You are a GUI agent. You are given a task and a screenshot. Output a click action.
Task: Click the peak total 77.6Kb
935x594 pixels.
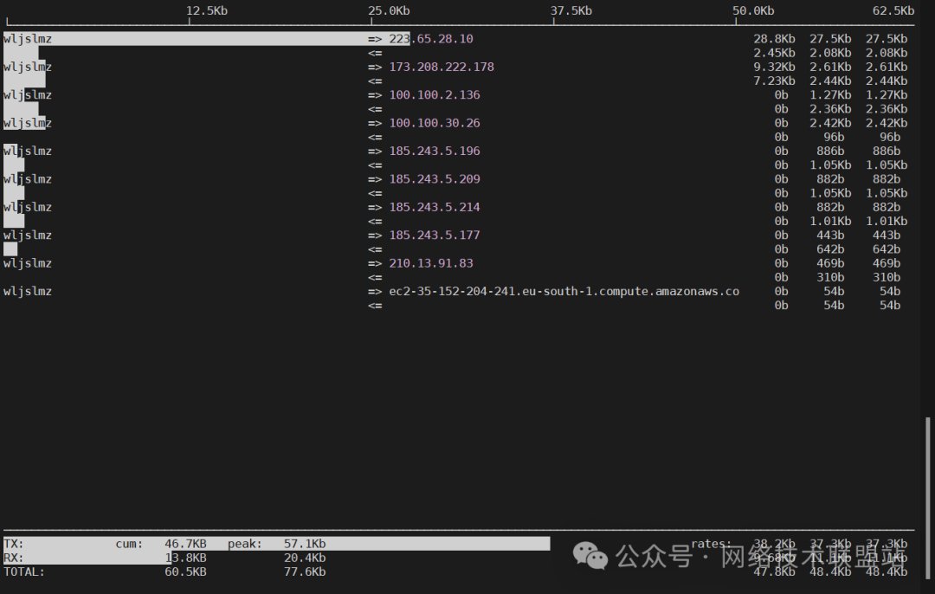pos(305,571)
